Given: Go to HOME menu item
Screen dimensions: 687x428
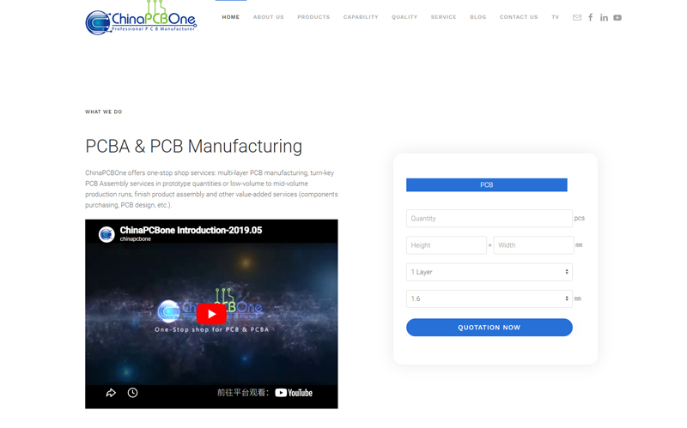Looking at the screenshot, I should pos(231,17).
